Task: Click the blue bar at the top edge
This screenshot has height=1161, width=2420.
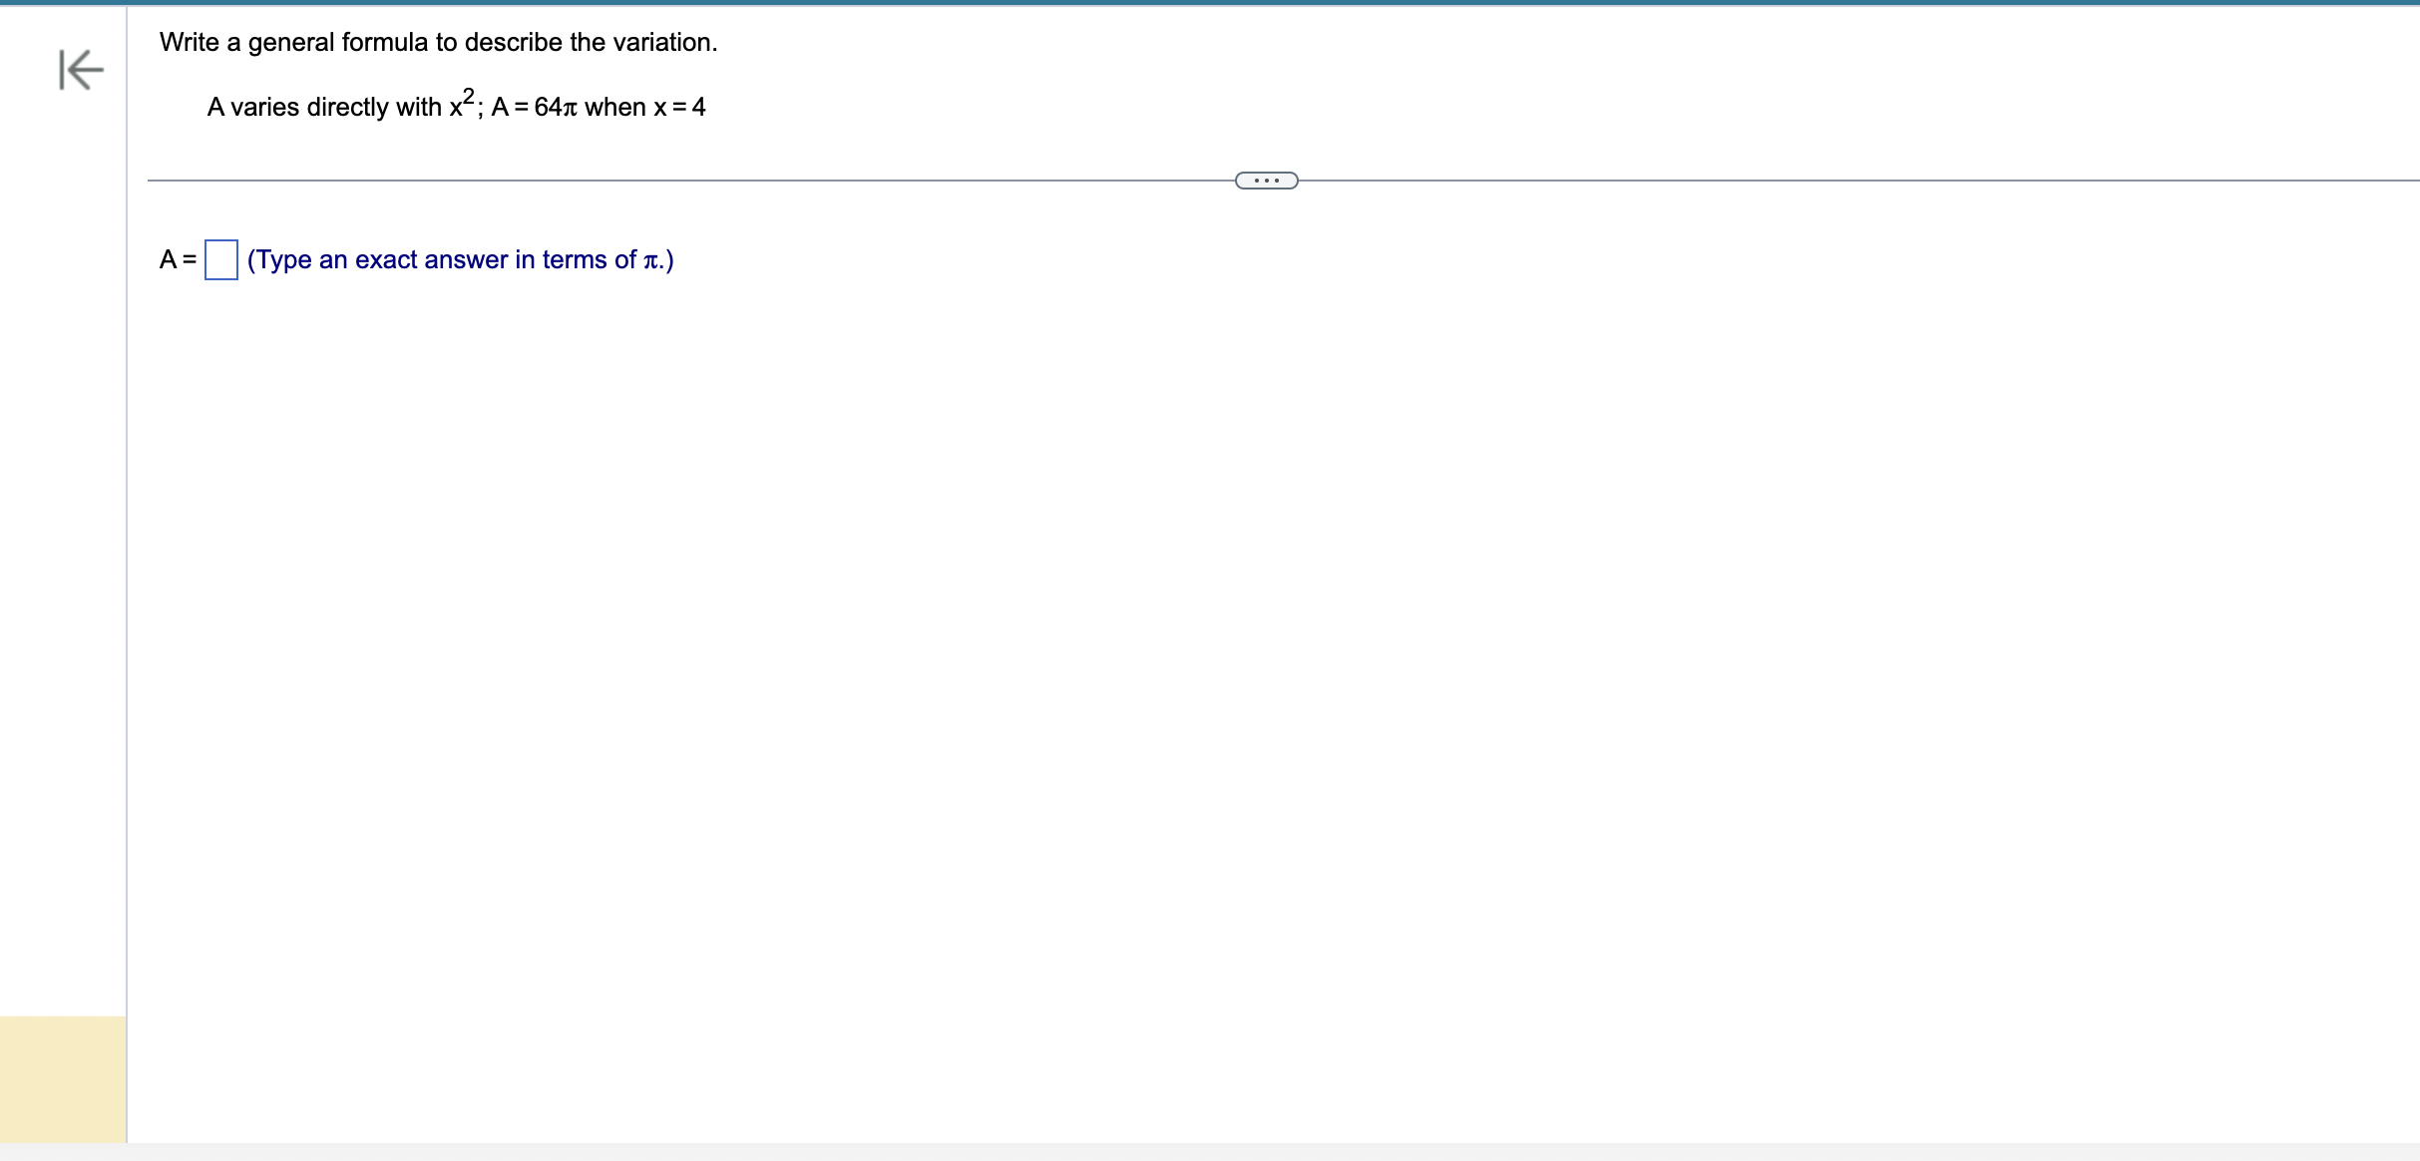Action: pyautogui.click(x=1209, y=2)
